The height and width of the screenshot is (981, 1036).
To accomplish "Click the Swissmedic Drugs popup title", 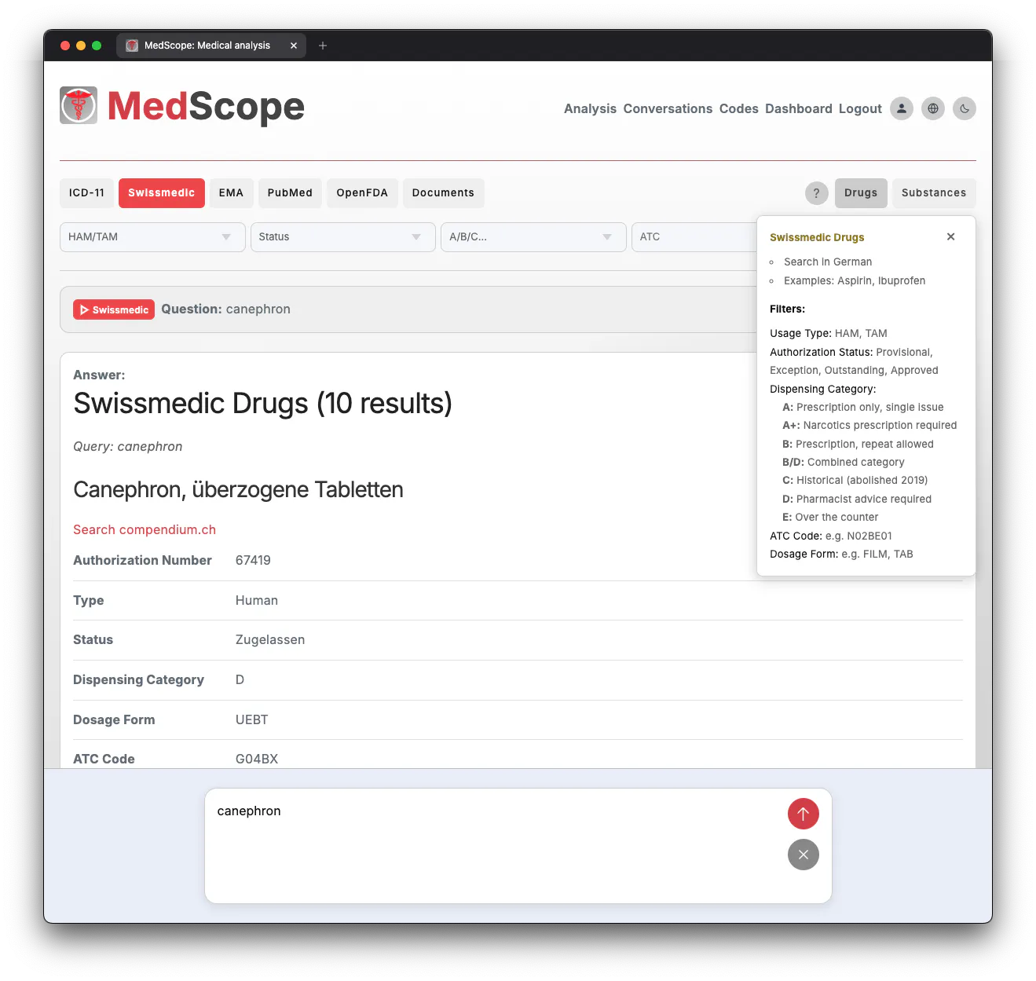I will (817, 238).
